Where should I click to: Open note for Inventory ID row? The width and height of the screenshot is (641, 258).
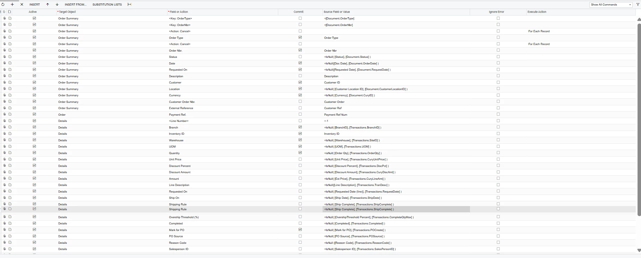pyautogui.click(x=10, y=134)
